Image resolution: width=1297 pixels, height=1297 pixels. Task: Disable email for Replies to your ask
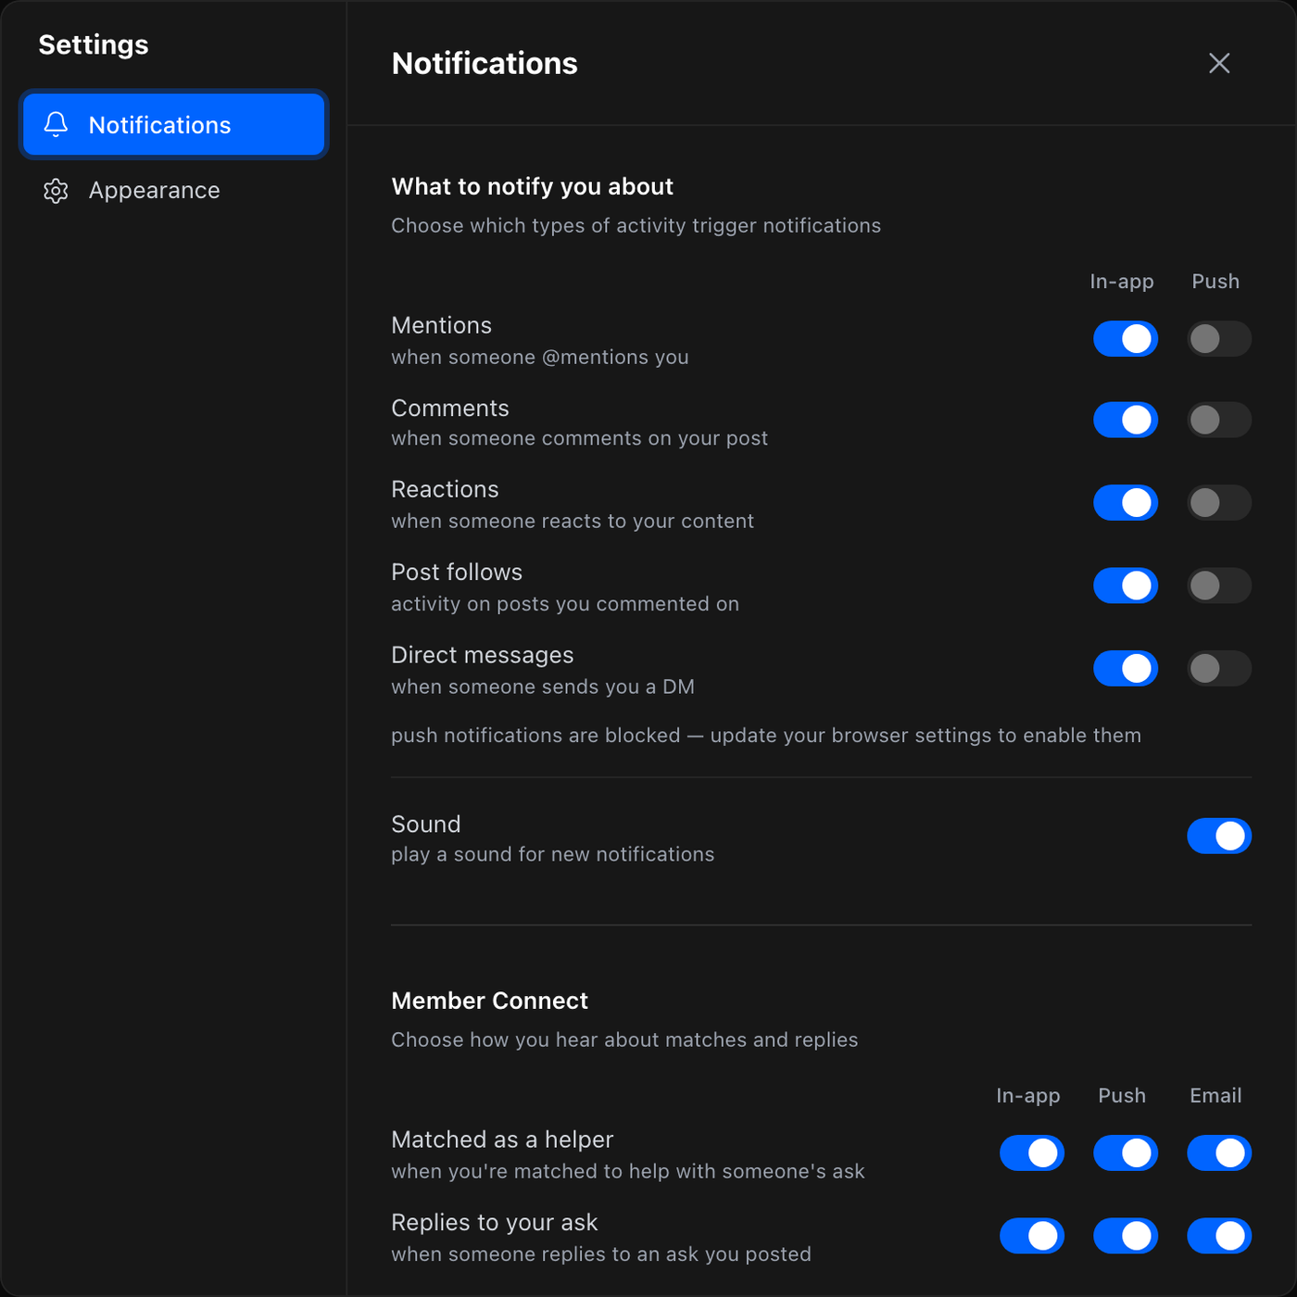[x=1219, y=1236]
